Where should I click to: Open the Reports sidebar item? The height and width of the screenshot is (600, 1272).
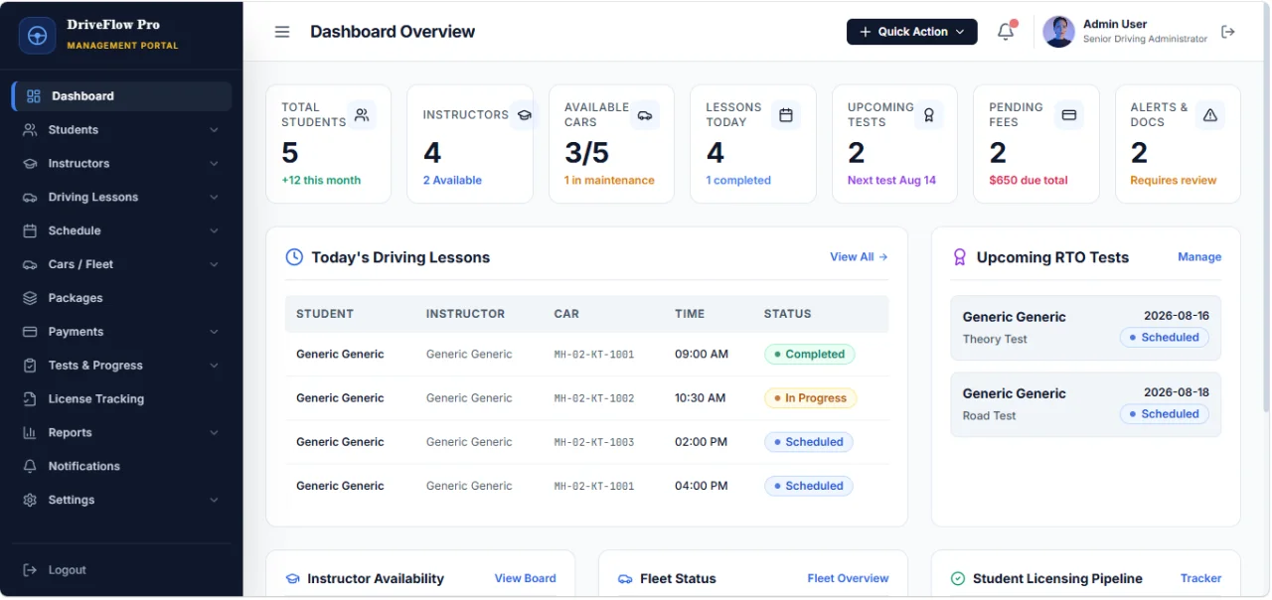121,433
